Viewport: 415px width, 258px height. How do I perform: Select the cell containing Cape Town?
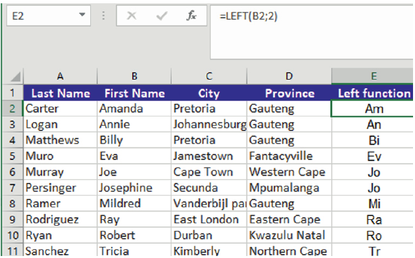[209, 172]
